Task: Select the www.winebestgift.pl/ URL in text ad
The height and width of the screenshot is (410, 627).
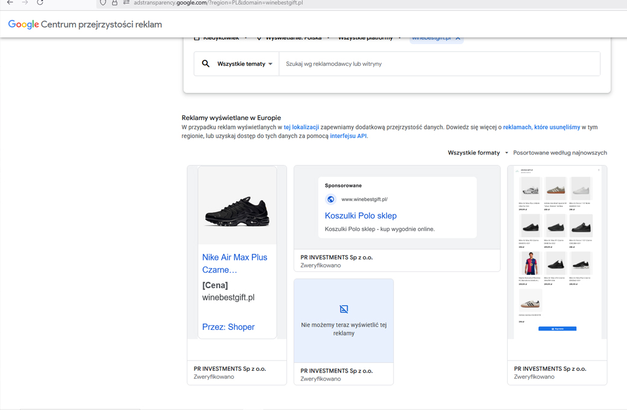Action: coord(364,199)
